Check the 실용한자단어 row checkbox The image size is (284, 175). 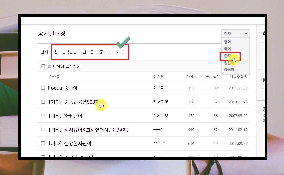pyautogui.click(x=43, y=143)
